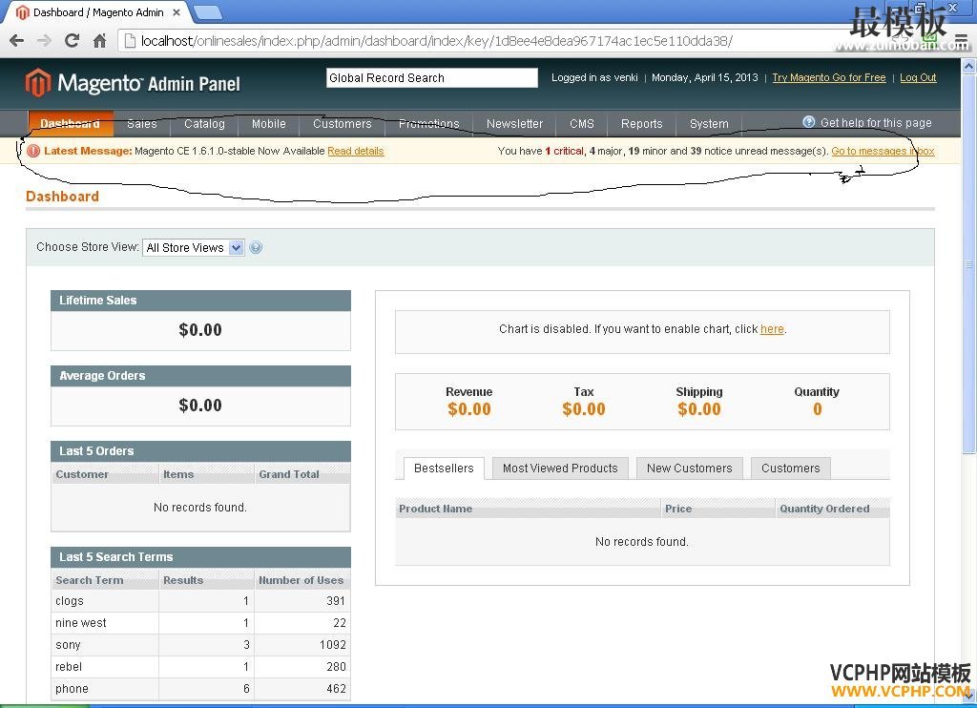Click the 'nine west' search term row
977x708 pixels.
coord(200,623)
